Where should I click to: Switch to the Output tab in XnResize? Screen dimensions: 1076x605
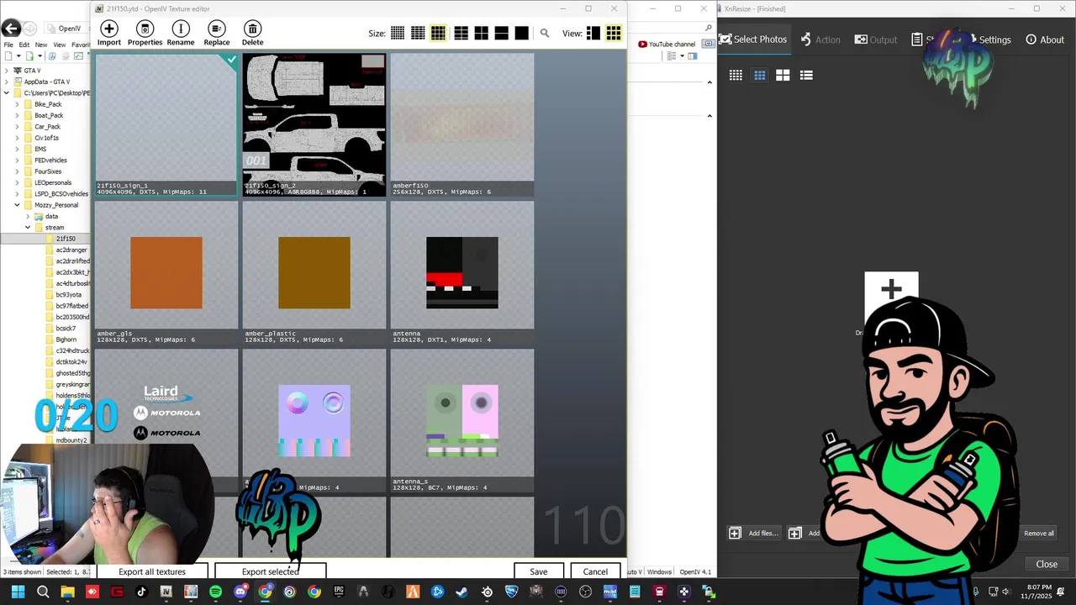pyautogui.click(x=876, y=39)
